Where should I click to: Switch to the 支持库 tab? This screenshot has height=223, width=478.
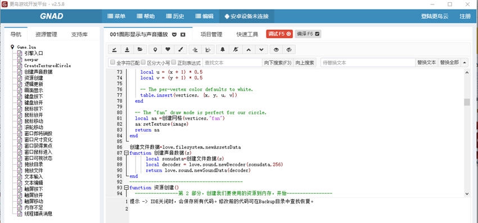pyautogui.click(x=79, y=34)
